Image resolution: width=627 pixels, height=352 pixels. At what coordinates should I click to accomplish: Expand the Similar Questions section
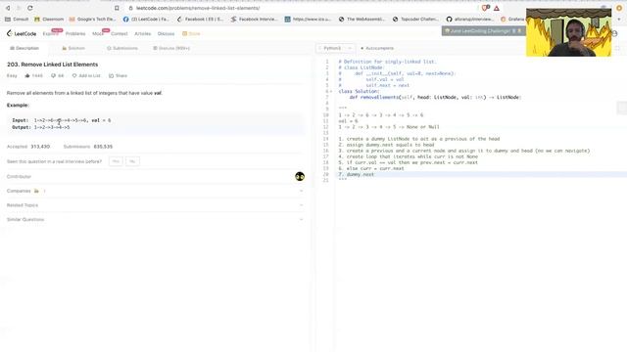coord(155,219)
